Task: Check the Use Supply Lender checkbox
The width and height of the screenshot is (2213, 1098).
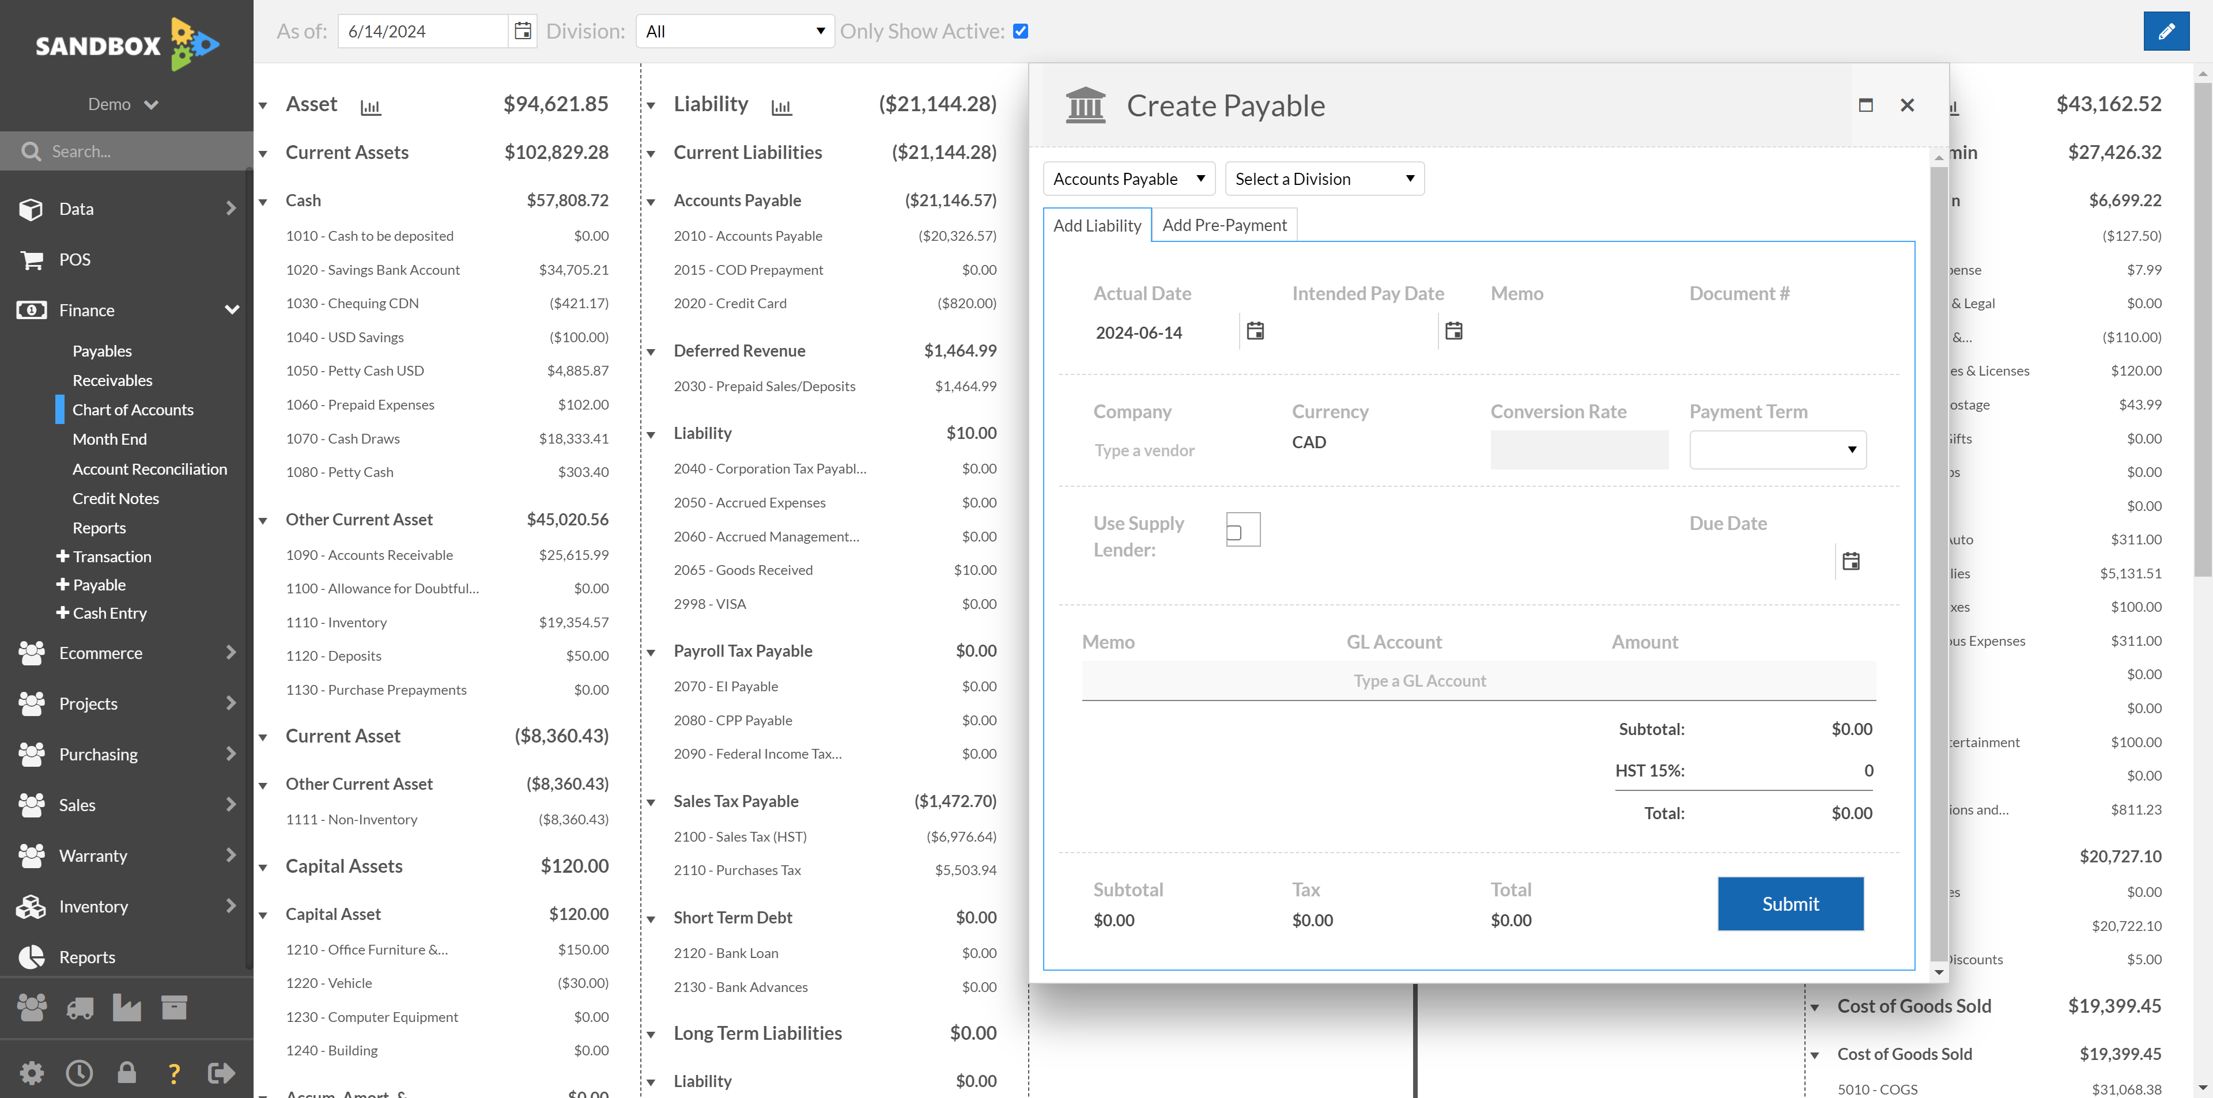Action: [1234, 532]
